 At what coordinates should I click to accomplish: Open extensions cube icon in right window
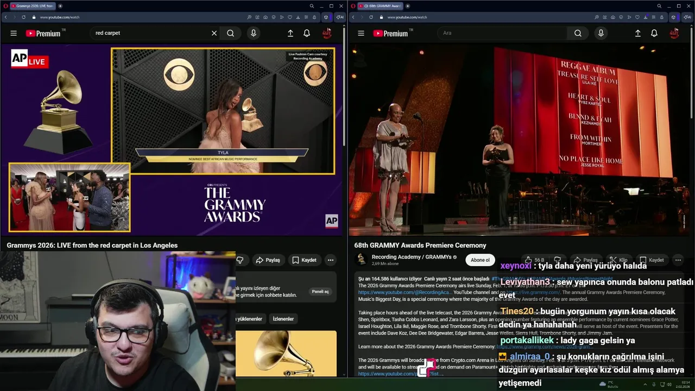coord(673,17)
